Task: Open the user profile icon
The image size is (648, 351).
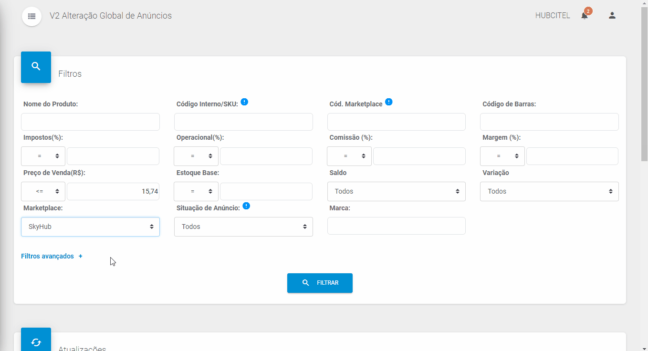Action: (x=612, y=15)
